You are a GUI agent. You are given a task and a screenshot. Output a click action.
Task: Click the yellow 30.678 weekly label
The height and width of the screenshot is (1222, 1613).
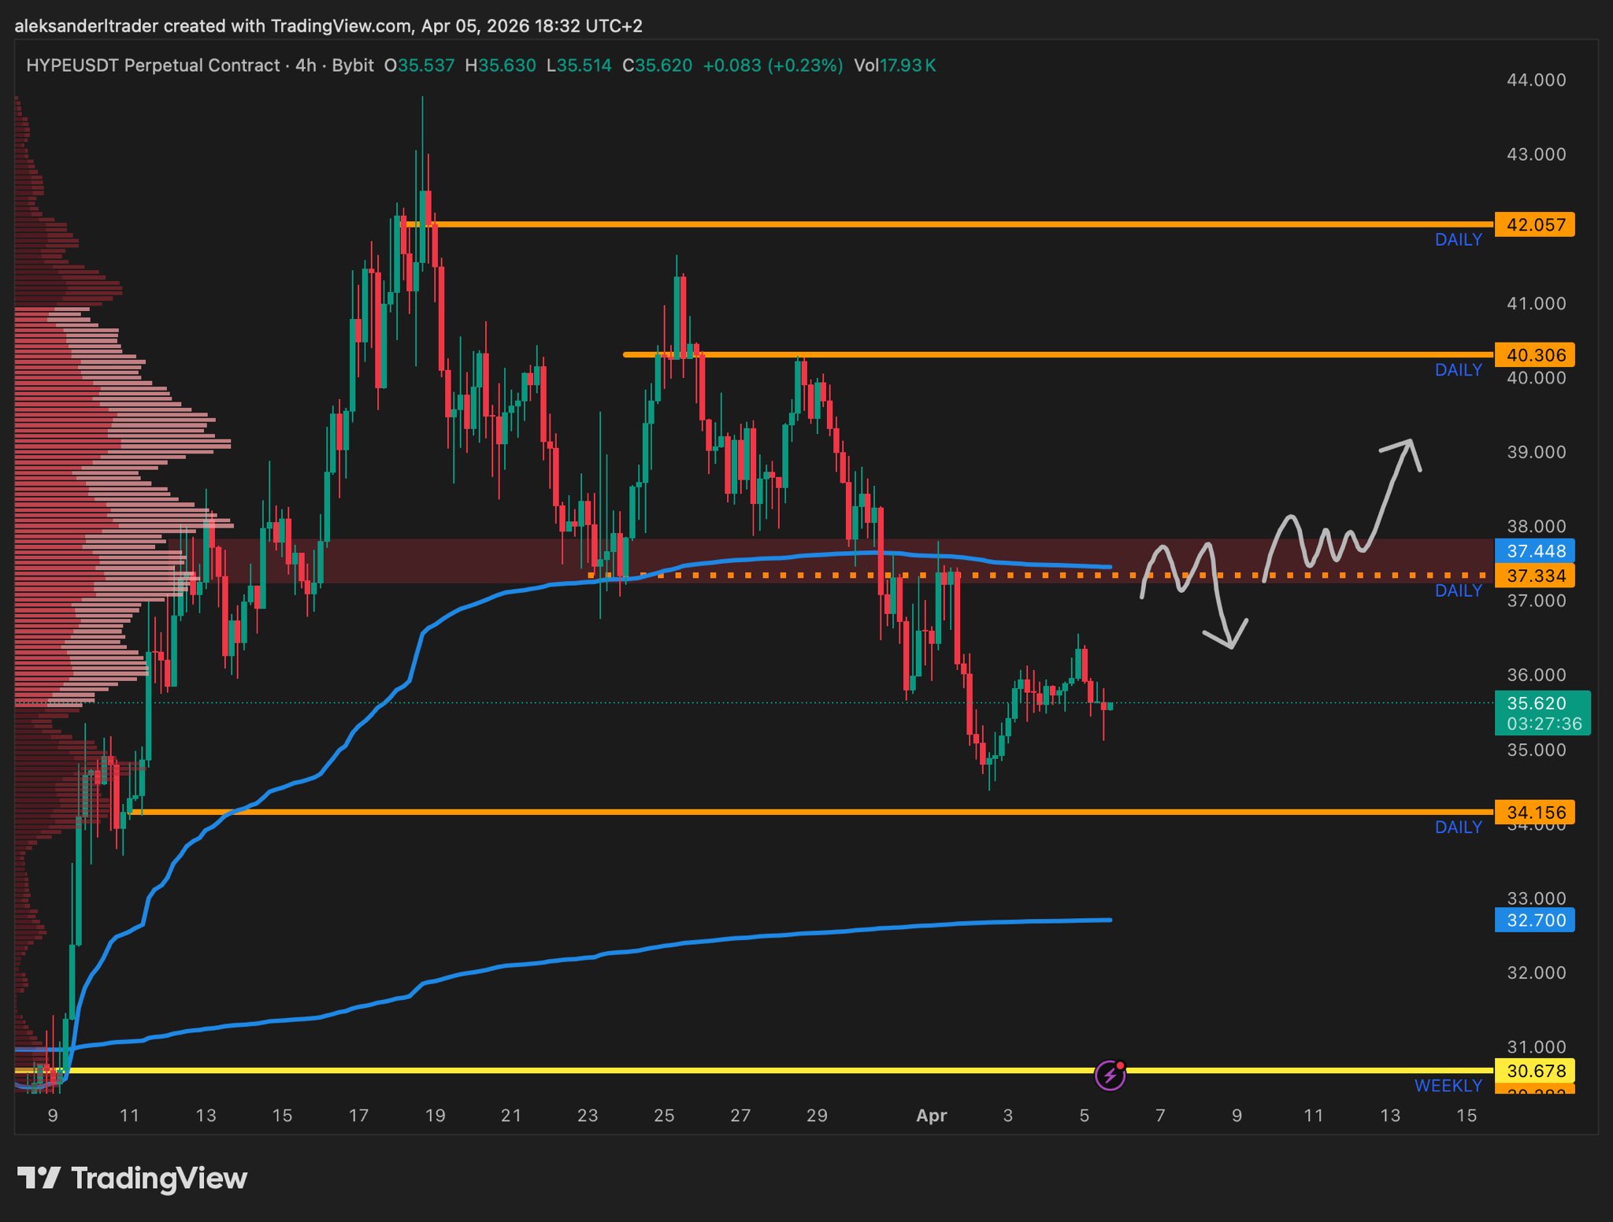coord(1534,1071)
